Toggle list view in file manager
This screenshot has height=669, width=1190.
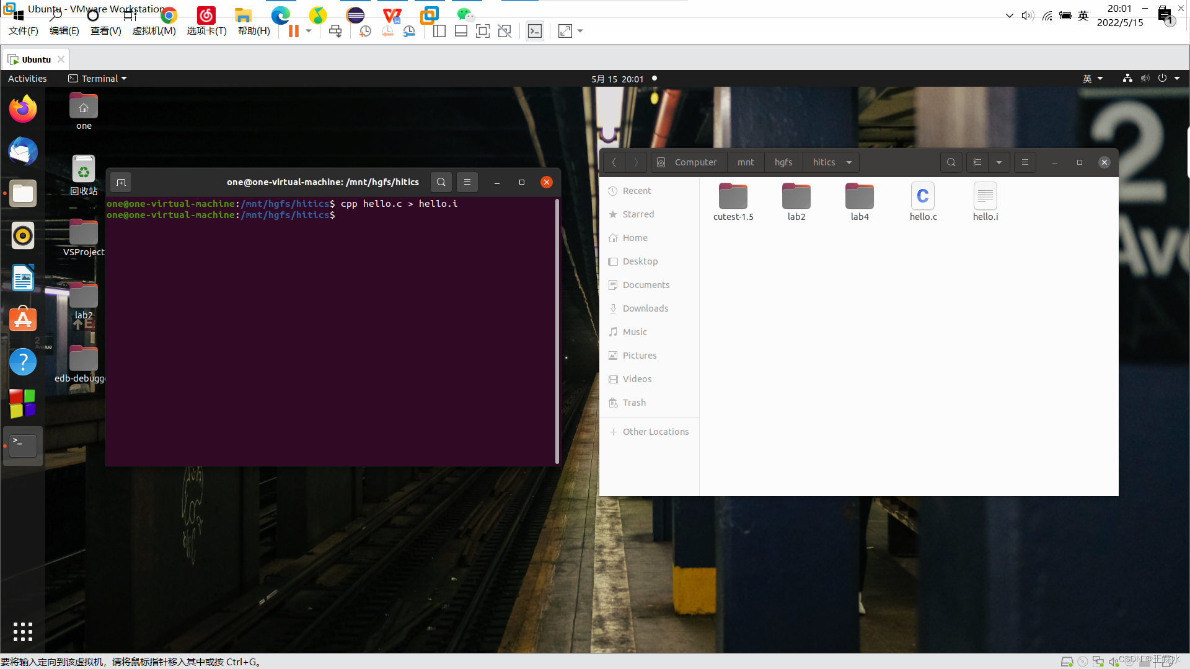pyautogui.click(x=977, y=162)
